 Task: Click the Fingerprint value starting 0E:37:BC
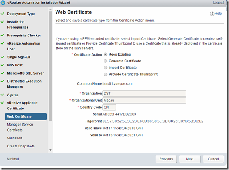[153, 121]
